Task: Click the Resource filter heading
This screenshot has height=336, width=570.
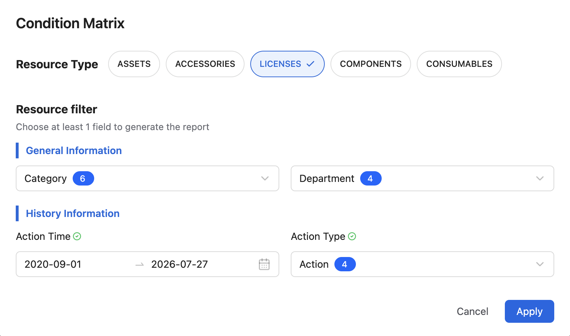Action: coord(57,109)
